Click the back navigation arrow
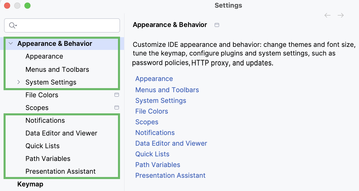This screenshot has width=359, height=191. pos(327,15)
